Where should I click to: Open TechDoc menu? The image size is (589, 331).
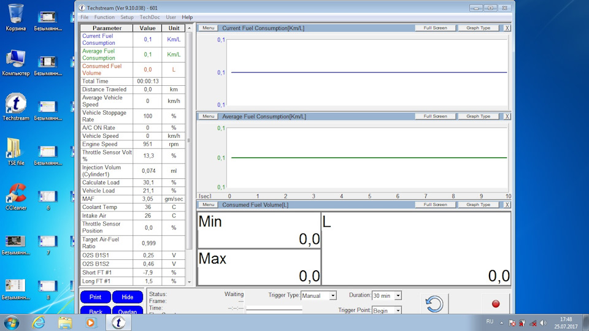click(x=150, y=17)
